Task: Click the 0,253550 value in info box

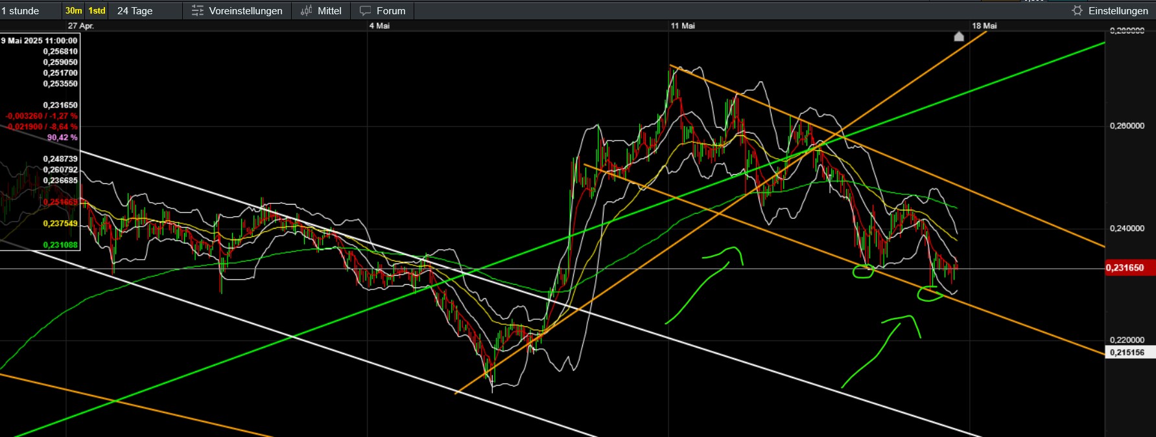Action: pyautogui.click(x=60, y=84)
